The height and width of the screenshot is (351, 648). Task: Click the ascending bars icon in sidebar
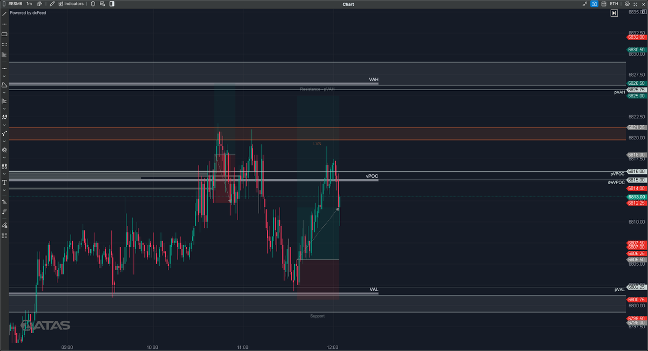(x=4, y=201)
